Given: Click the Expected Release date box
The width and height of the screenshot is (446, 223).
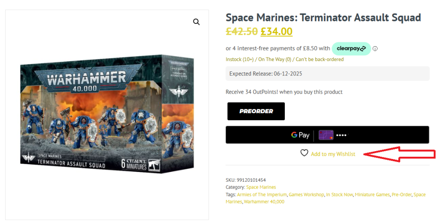Looking at the screenshot, I should (327, 74).
